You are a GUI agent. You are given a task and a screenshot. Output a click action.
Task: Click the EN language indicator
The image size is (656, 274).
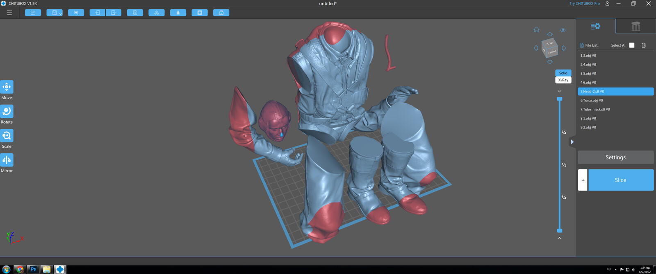(x=608, y=269)
